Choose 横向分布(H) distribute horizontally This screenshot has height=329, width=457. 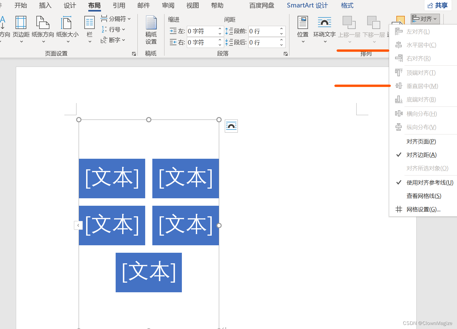tap(423, 114)
